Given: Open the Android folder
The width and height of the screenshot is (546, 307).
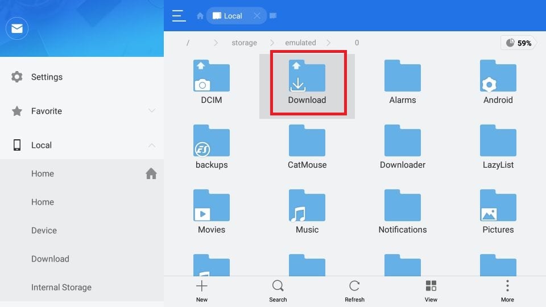Looking at the screenshot, I should 498,82.
